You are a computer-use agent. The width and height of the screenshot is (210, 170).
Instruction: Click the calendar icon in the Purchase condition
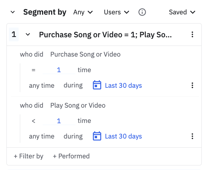[97, 85]
